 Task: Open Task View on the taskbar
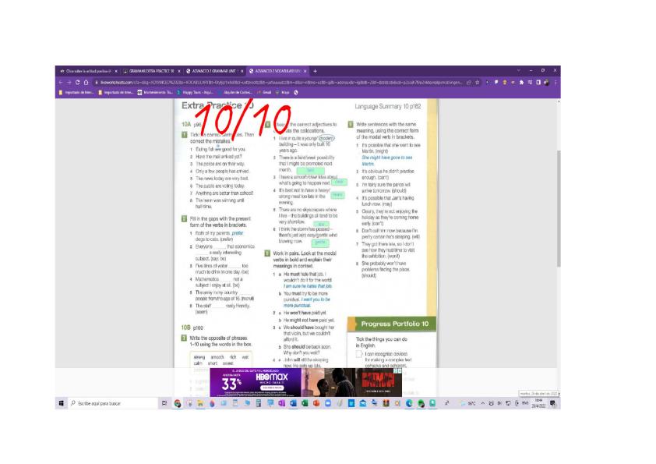[x=164, y=403]
